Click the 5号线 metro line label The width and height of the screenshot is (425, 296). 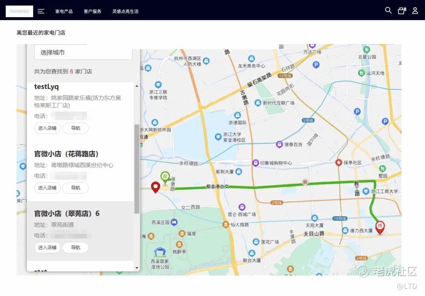click(308, 120)
